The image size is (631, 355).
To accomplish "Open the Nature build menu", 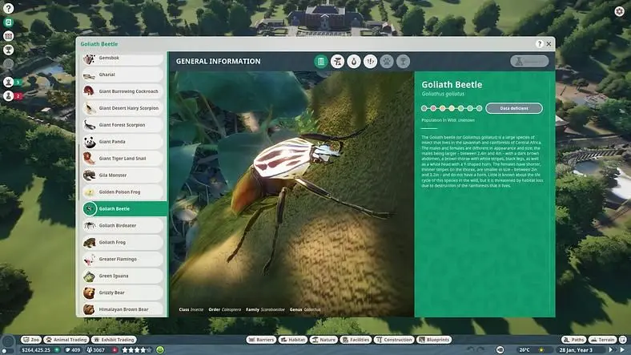I will [324, 340].
